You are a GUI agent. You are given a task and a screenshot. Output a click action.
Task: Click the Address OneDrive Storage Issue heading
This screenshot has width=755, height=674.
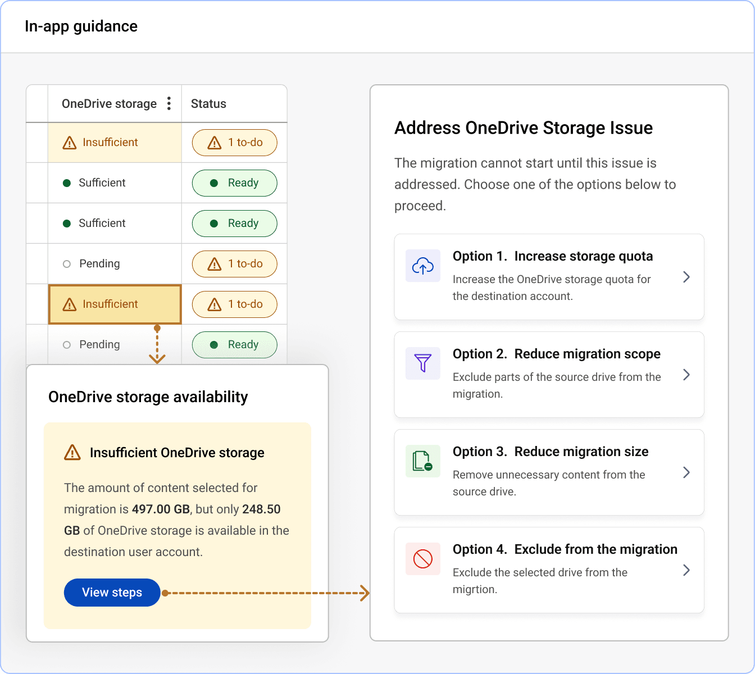(x=524, y=128)
